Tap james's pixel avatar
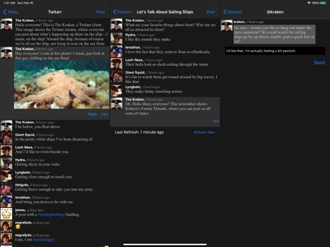 pyautogui.click(x=6, y=214)
